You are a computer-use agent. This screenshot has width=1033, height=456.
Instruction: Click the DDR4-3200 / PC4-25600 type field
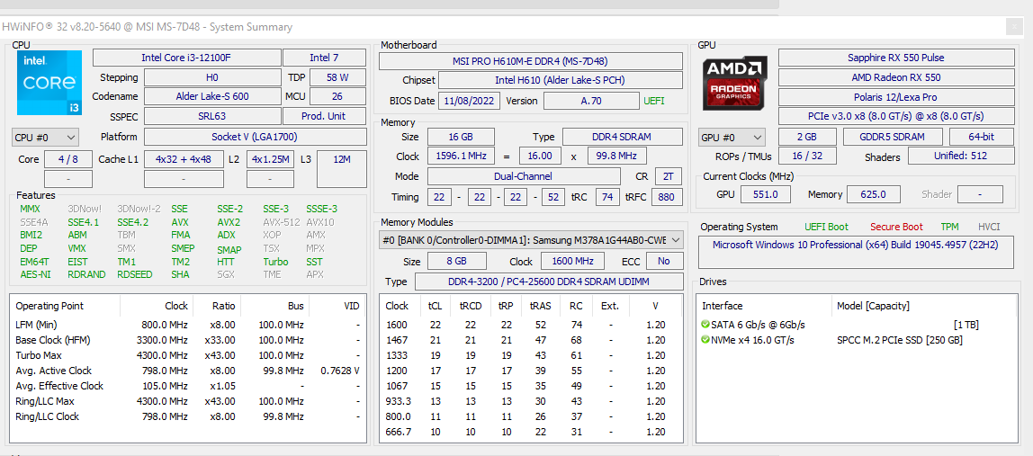548,282
